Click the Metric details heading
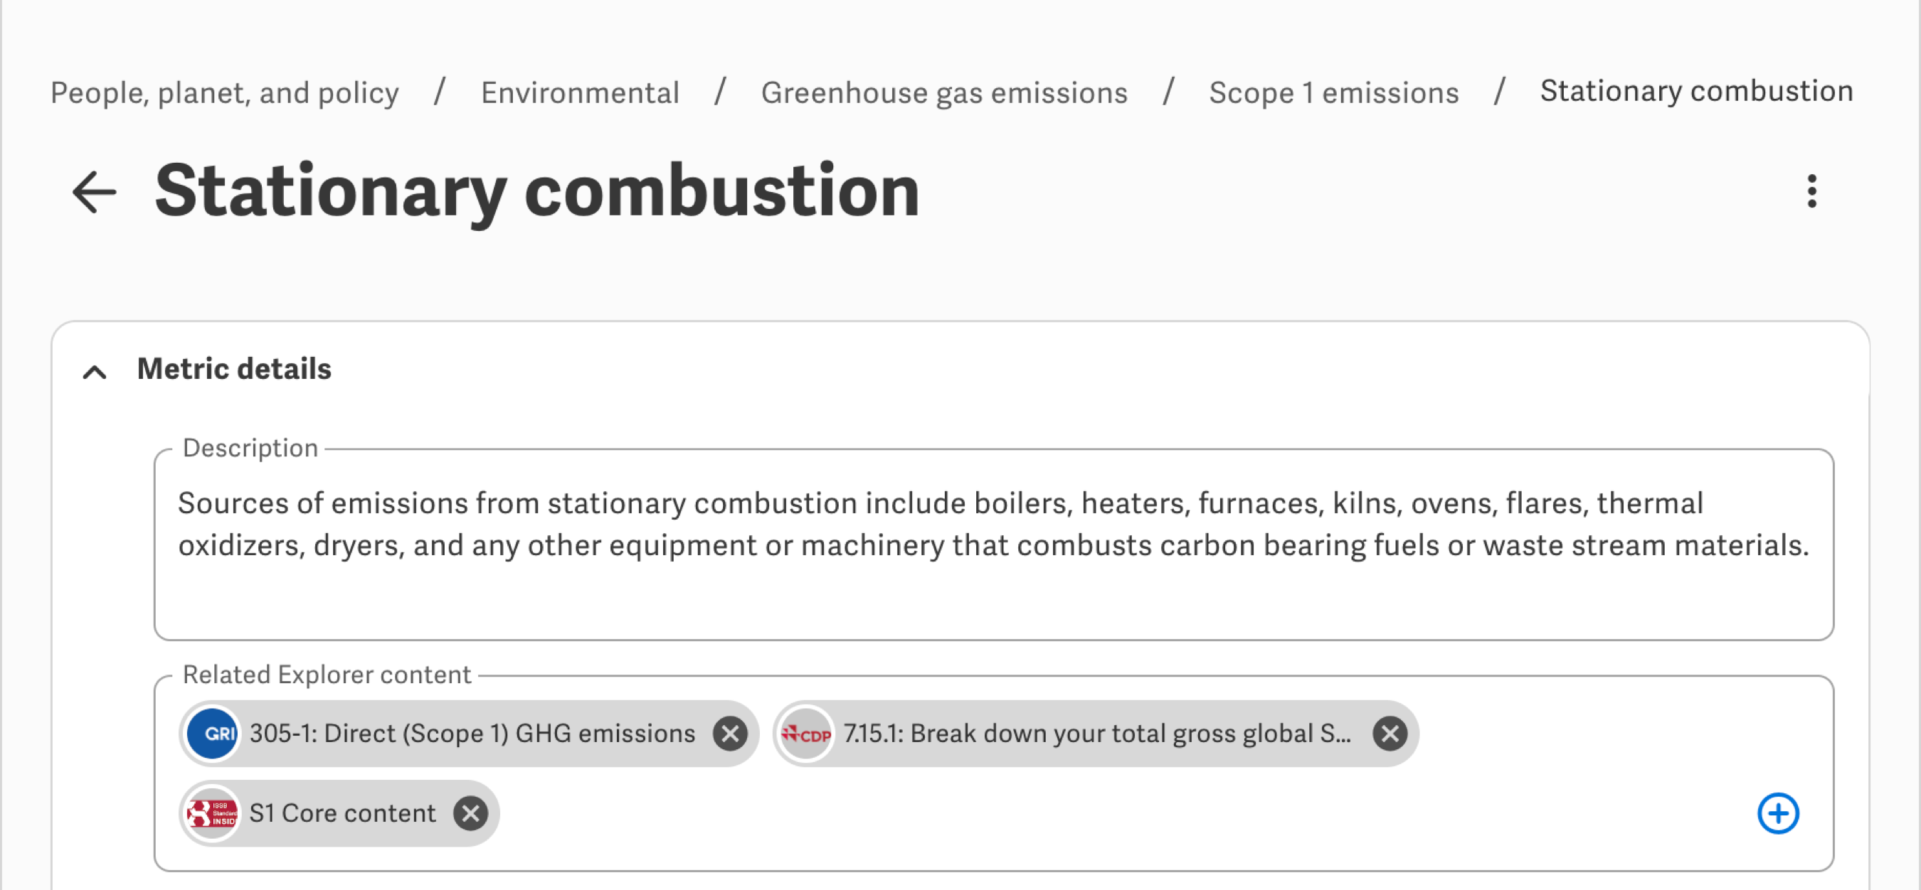 click(234, 370)
